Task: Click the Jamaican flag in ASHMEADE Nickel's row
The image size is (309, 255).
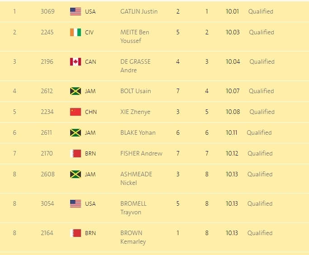Action: point(76,174)
